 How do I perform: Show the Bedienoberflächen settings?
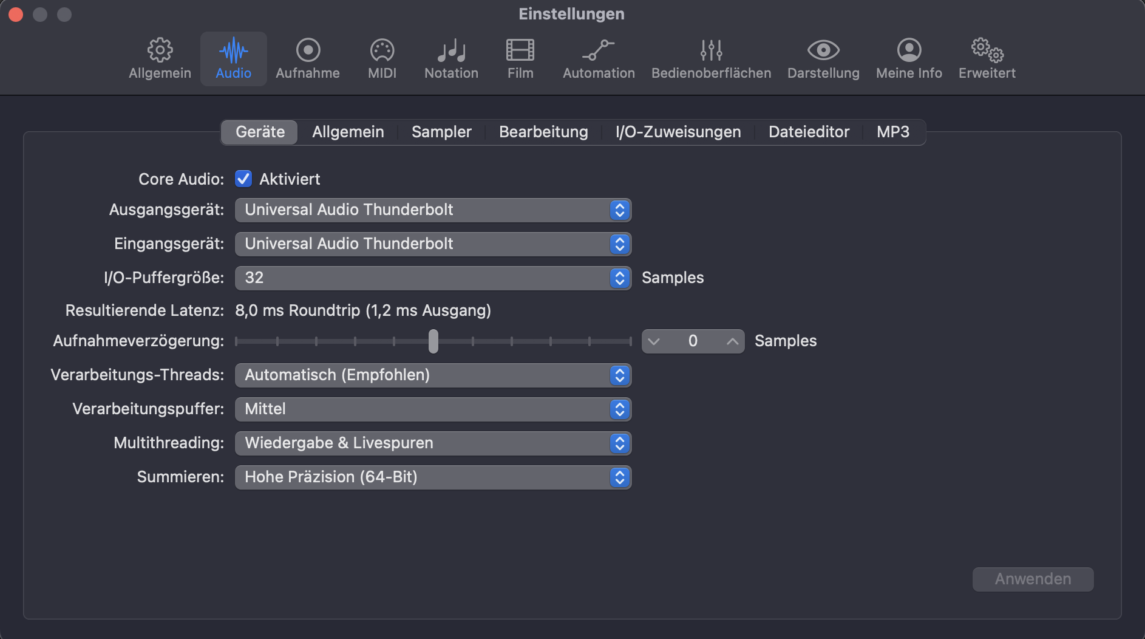point(711,58)
